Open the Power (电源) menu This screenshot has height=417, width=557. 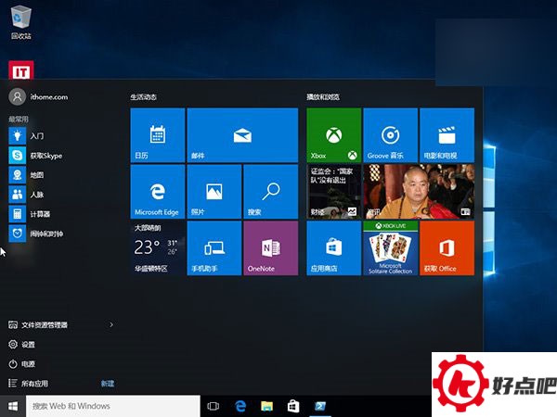pyautogui.click(x=21, y=364)
